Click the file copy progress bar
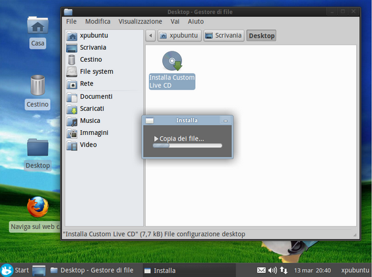Image resolution: width=372 pixels, height=277 pixels. pos(187,145)
